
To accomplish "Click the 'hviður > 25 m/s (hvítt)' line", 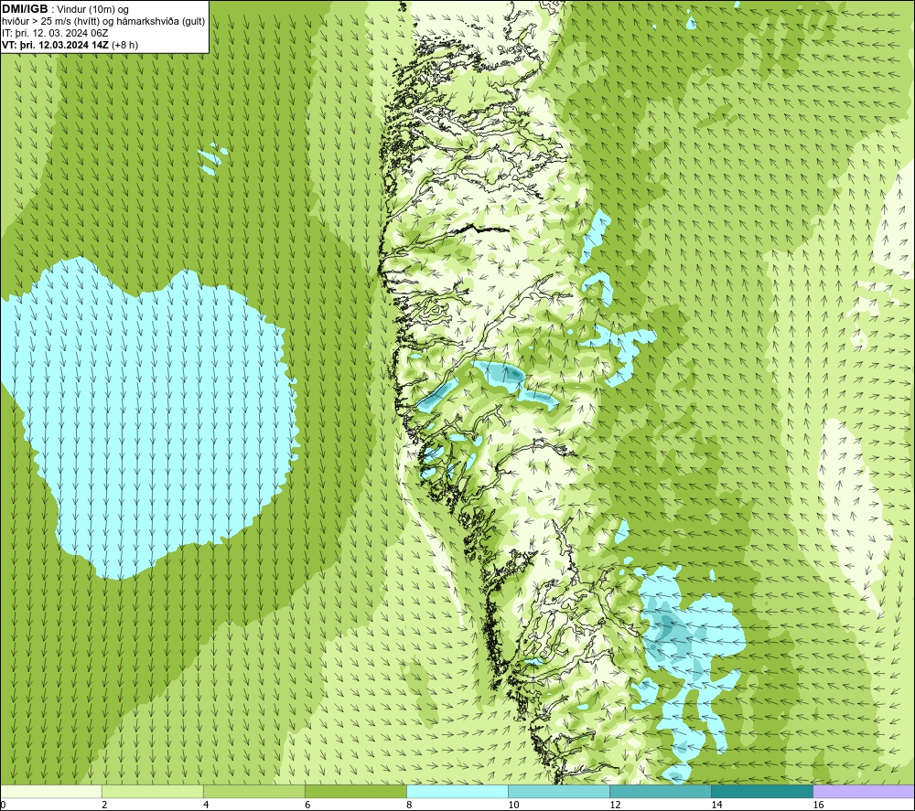I will point(50,21).
